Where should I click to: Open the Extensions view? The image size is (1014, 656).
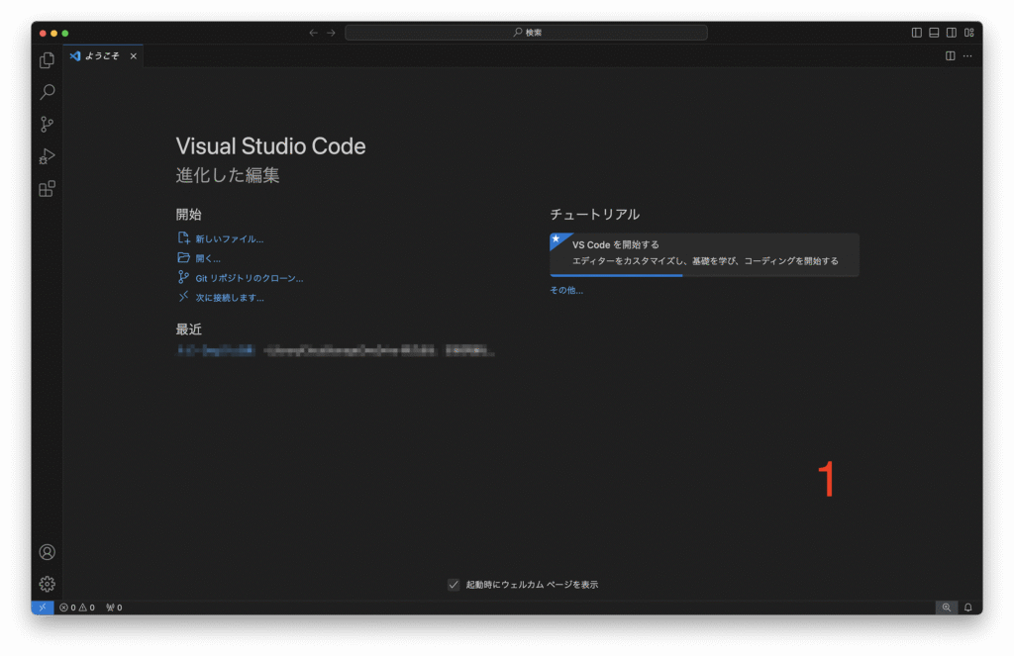pos(47,189)
